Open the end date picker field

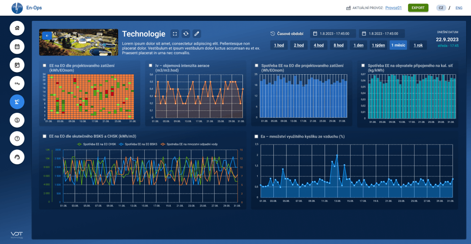click(x=382, y=33)
